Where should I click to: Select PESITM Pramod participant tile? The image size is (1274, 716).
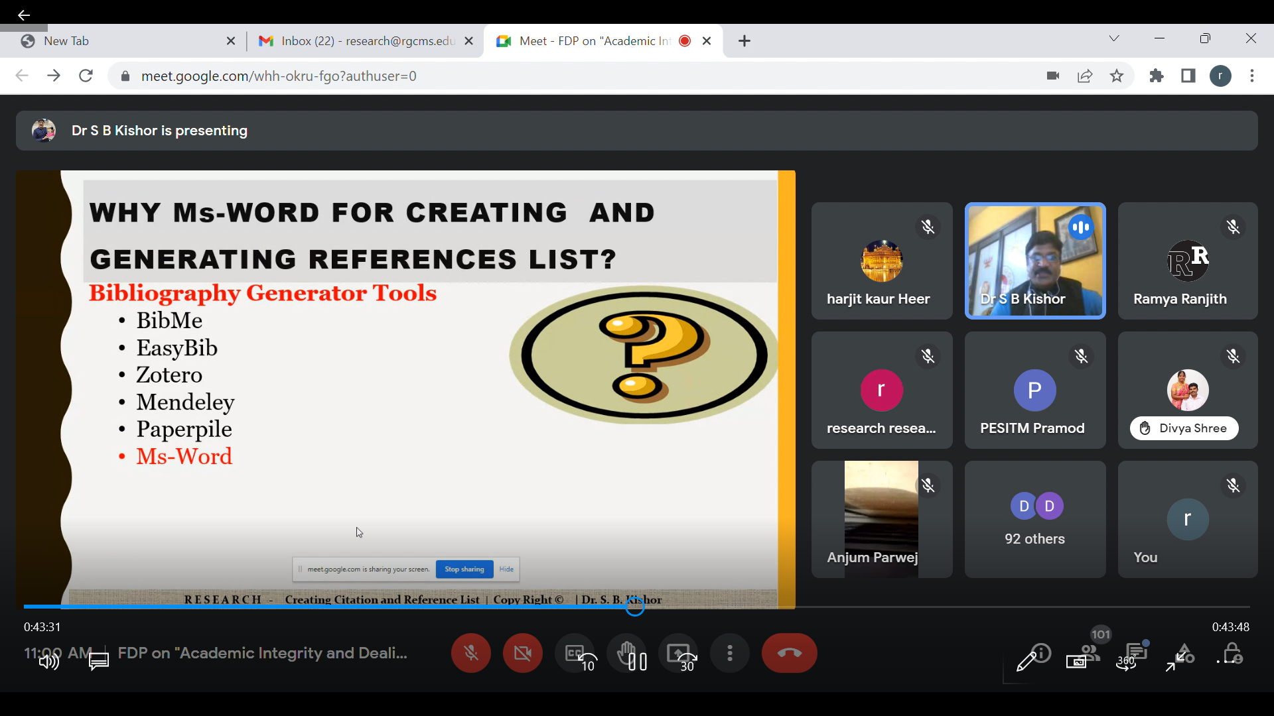coord(1035,390)
